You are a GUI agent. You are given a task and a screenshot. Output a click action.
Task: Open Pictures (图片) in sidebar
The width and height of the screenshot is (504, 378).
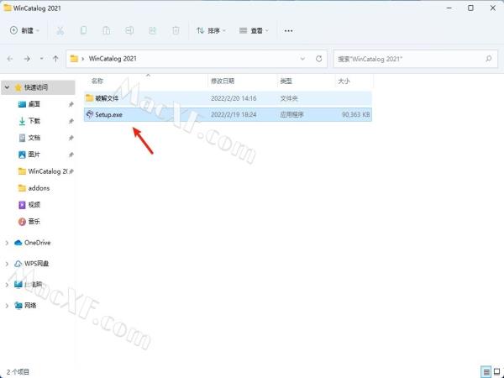pos(34,155)
